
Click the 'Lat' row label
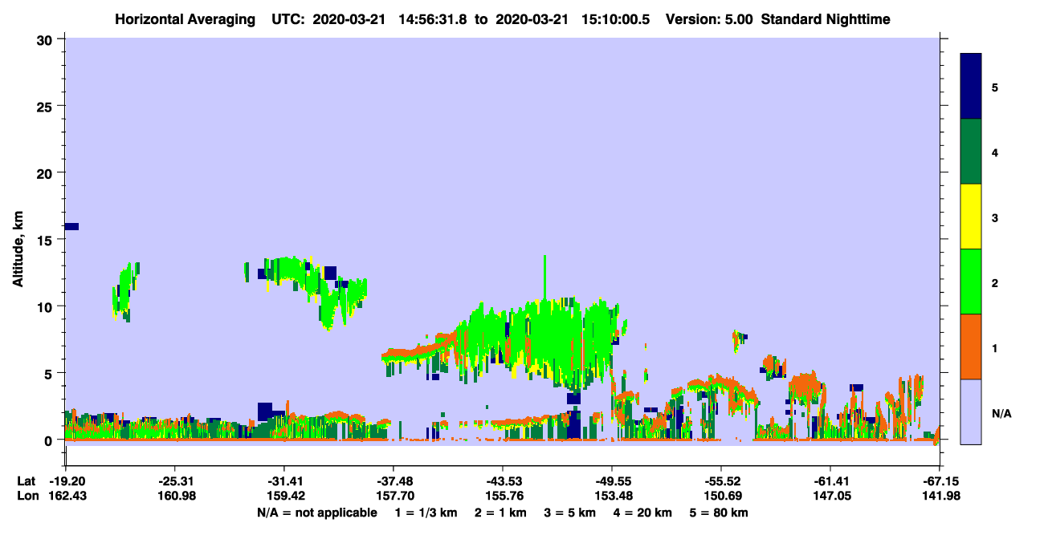click(x=26, y=481)
